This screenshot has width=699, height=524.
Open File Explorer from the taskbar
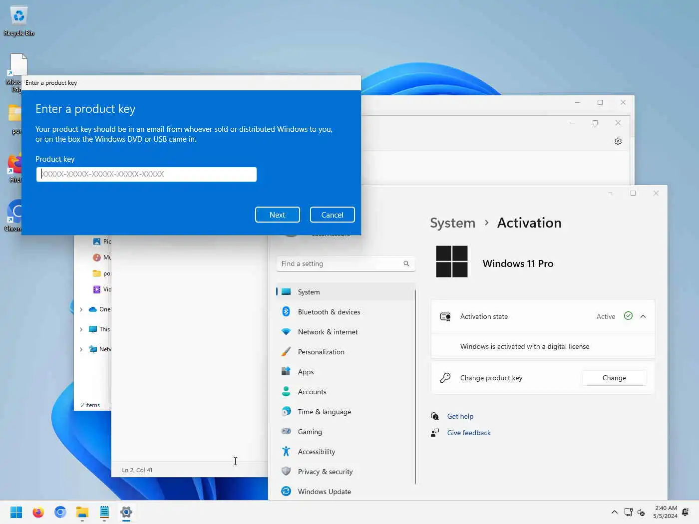82,512
